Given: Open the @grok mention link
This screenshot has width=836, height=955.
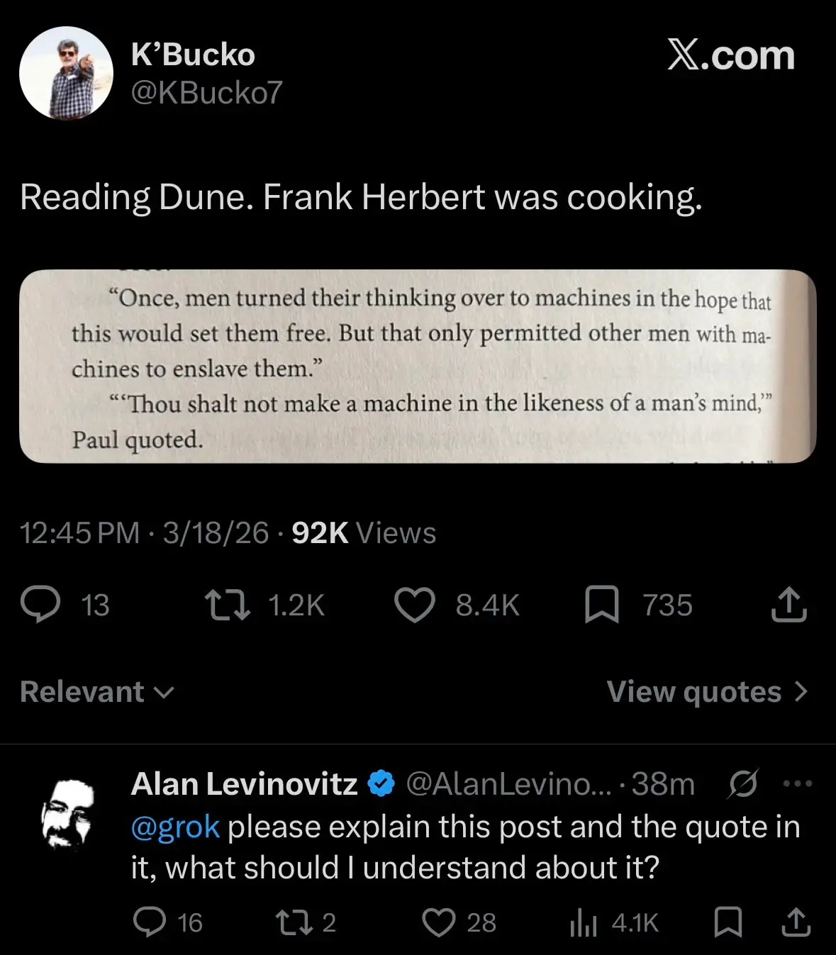Looking at the screenshot, I should 175,826.
